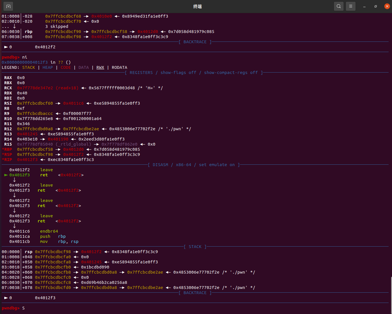Viewport: 392px width, 314px height.
Task: Click the top backtrace frame 0x4012f2
Action: coord(45,47)
